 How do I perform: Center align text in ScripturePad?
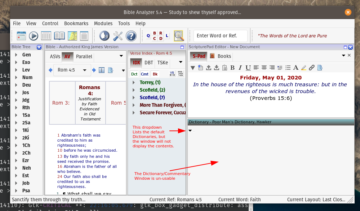click(x=264, y=68)
